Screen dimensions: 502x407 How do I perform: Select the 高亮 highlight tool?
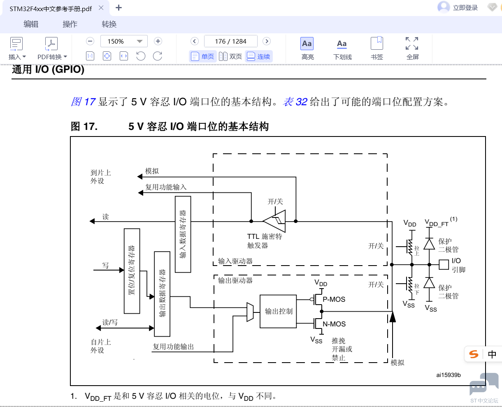[x=307, y=49]
